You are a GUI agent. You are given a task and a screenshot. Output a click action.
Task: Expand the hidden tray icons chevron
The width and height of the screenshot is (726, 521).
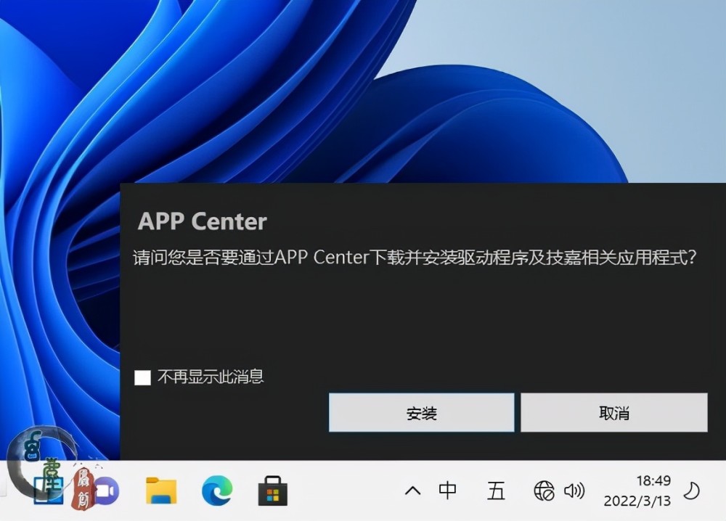point(412,491)
